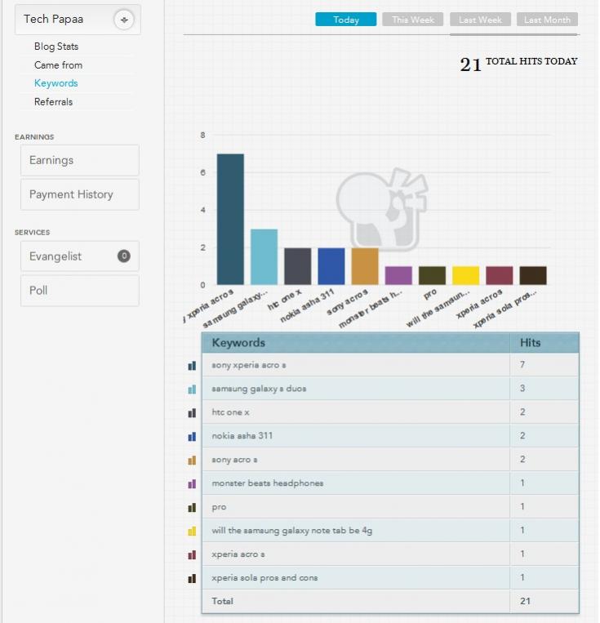Viewport: 600px width, 623px height.
Task: Click the total hits value 21 in table
Action: point(525,601)
